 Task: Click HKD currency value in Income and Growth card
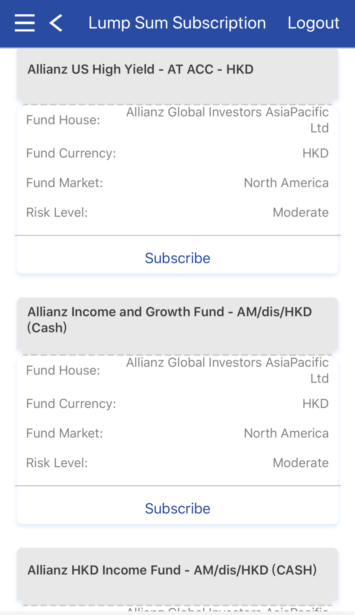[x=316, y=404]
